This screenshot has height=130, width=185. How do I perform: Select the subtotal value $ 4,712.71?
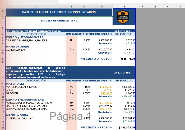click(124, 112)
